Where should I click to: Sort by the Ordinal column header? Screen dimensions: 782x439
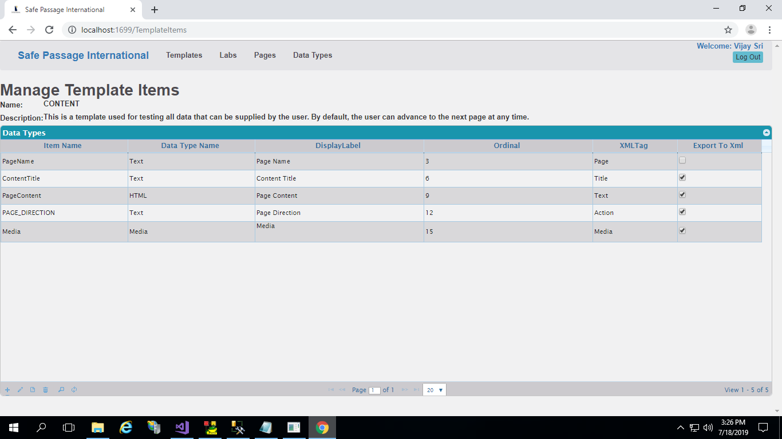click(507, 146)
